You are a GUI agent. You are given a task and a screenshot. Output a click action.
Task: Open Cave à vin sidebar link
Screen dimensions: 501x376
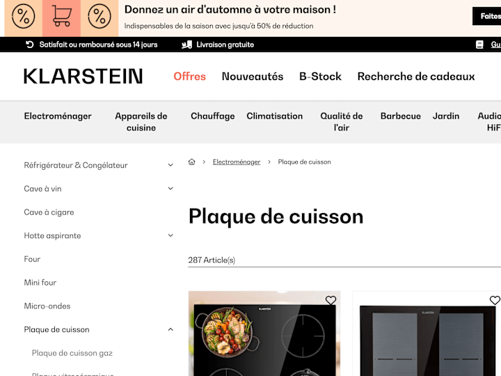pos(42,189)
